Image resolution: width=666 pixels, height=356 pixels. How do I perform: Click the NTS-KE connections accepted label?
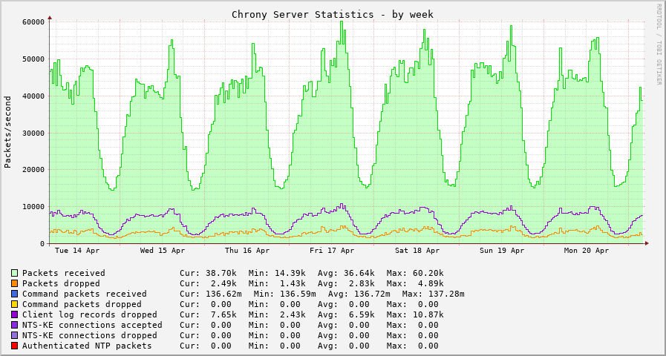coord(92,325)
